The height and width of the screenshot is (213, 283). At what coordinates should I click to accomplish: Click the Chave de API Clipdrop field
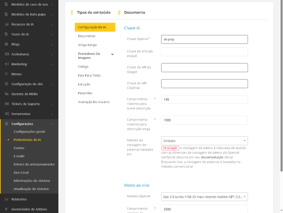tap(204, 83)
